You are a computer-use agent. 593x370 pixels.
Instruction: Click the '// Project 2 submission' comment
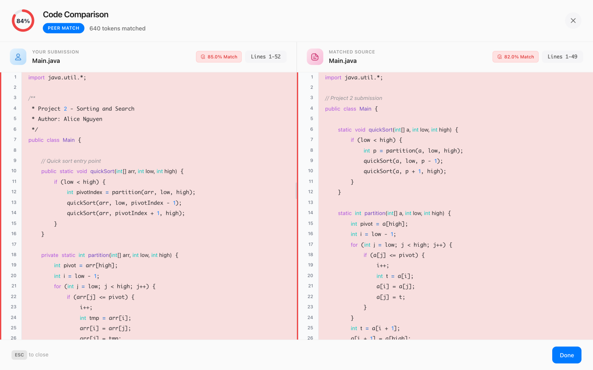click(x=353, y=98)
